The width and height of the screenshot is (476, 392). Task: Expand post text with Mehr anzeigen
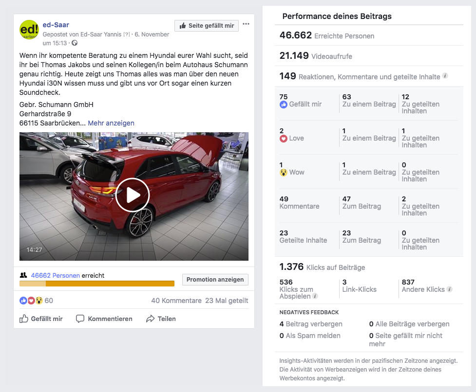111,123
